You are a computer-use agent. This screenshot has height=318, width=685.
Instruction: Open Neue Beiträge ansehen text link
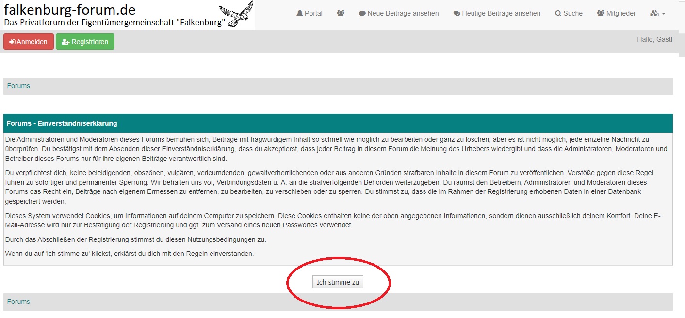[403, 14]
